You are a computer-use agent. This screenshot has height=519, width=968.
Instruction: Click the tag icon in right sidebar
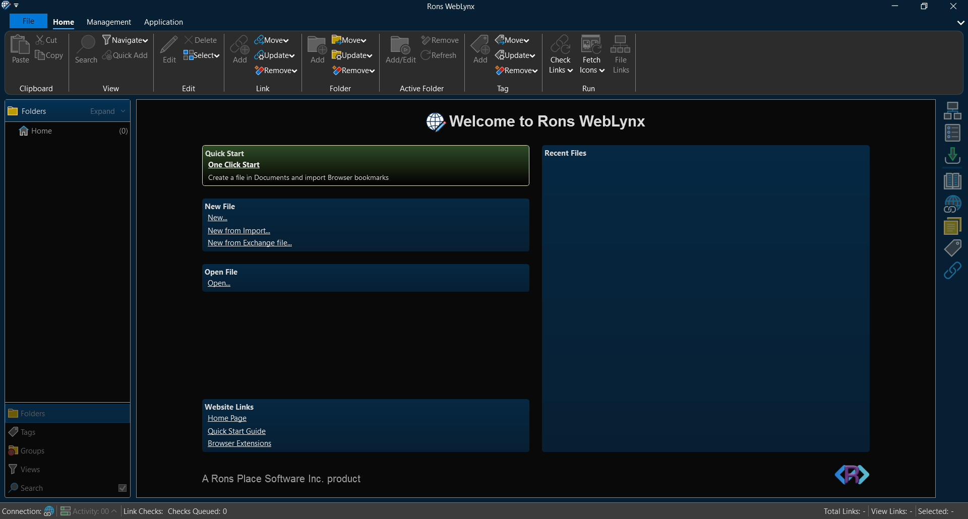pos(952,248)
